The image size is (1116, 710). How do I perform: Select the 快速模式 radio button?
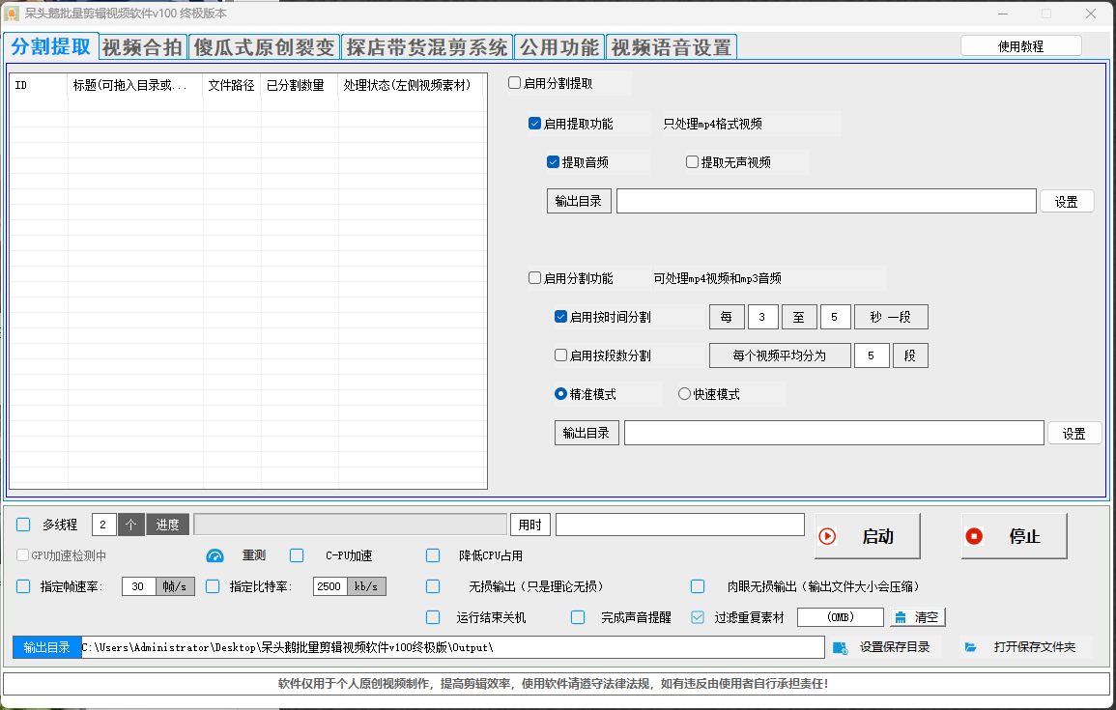(684, 394)
